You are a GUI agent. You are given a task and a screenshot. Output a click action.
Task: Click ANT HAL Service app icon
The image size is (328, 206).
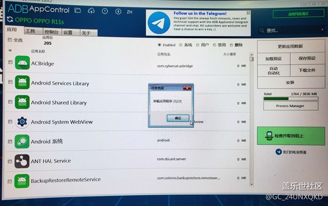coord(22,161)
